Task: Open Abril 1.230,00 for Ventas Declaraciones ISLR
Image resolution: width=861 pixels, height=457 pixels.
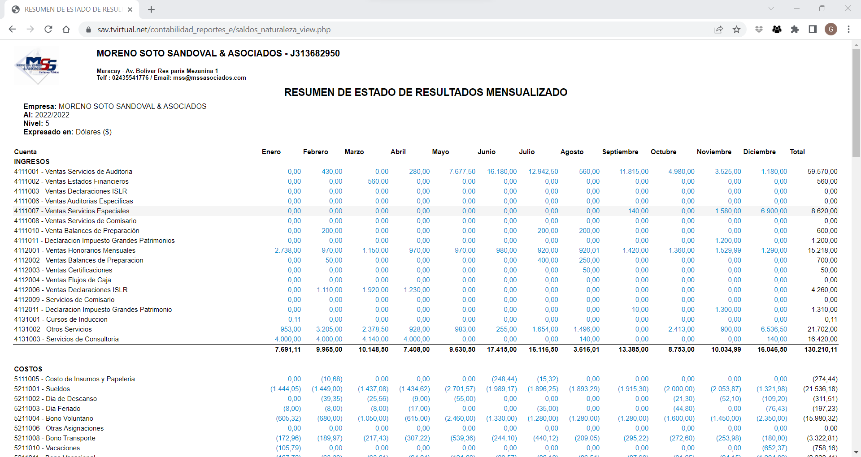Action: point(417,290)
